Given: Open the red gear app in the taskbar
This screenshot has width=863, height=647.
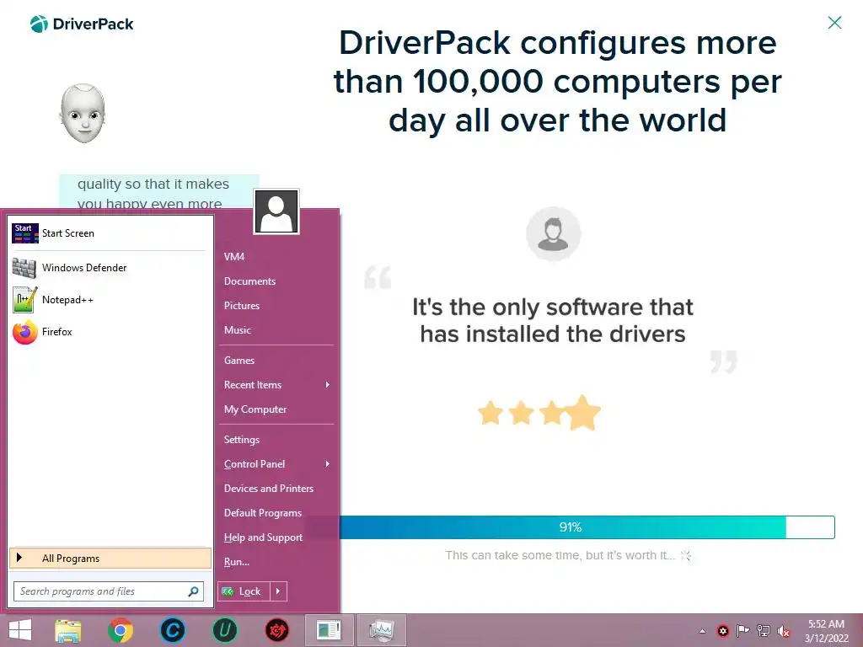Looking at the screenshot, I should click(276, 630).
